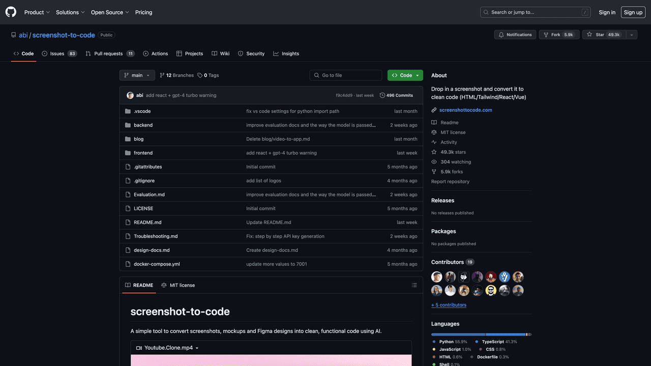Click the Go to file input
Image resolution: width=651 pixels, height=366 pixels.
[346, 75]
